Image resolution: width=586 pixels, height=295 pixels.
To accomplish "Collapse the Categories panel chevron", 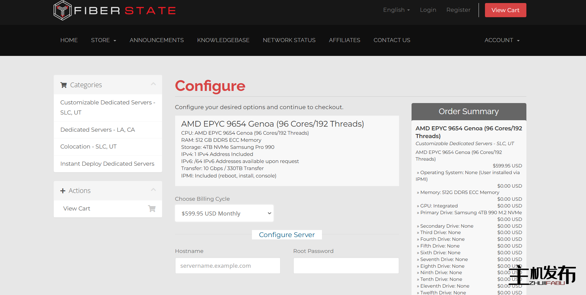I will [153, 84].
